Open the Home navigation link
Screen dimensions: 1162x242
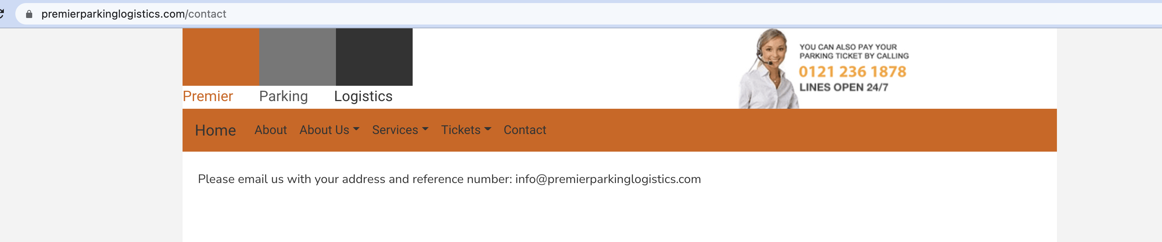pos(215,130)
